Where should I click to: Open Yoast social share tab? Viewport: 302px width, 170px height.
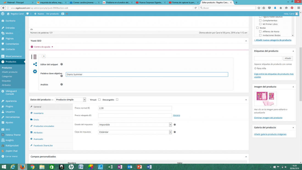35,64
